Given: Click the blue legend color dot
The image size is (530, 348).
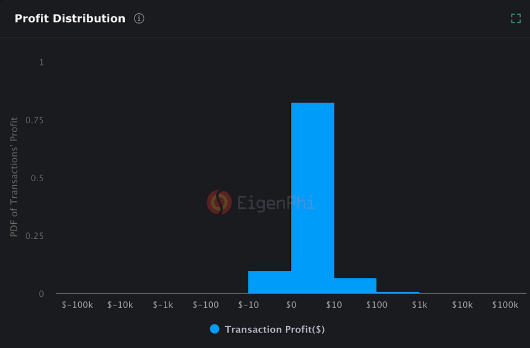Looking at the screenshot, I should tap(214, 329).
